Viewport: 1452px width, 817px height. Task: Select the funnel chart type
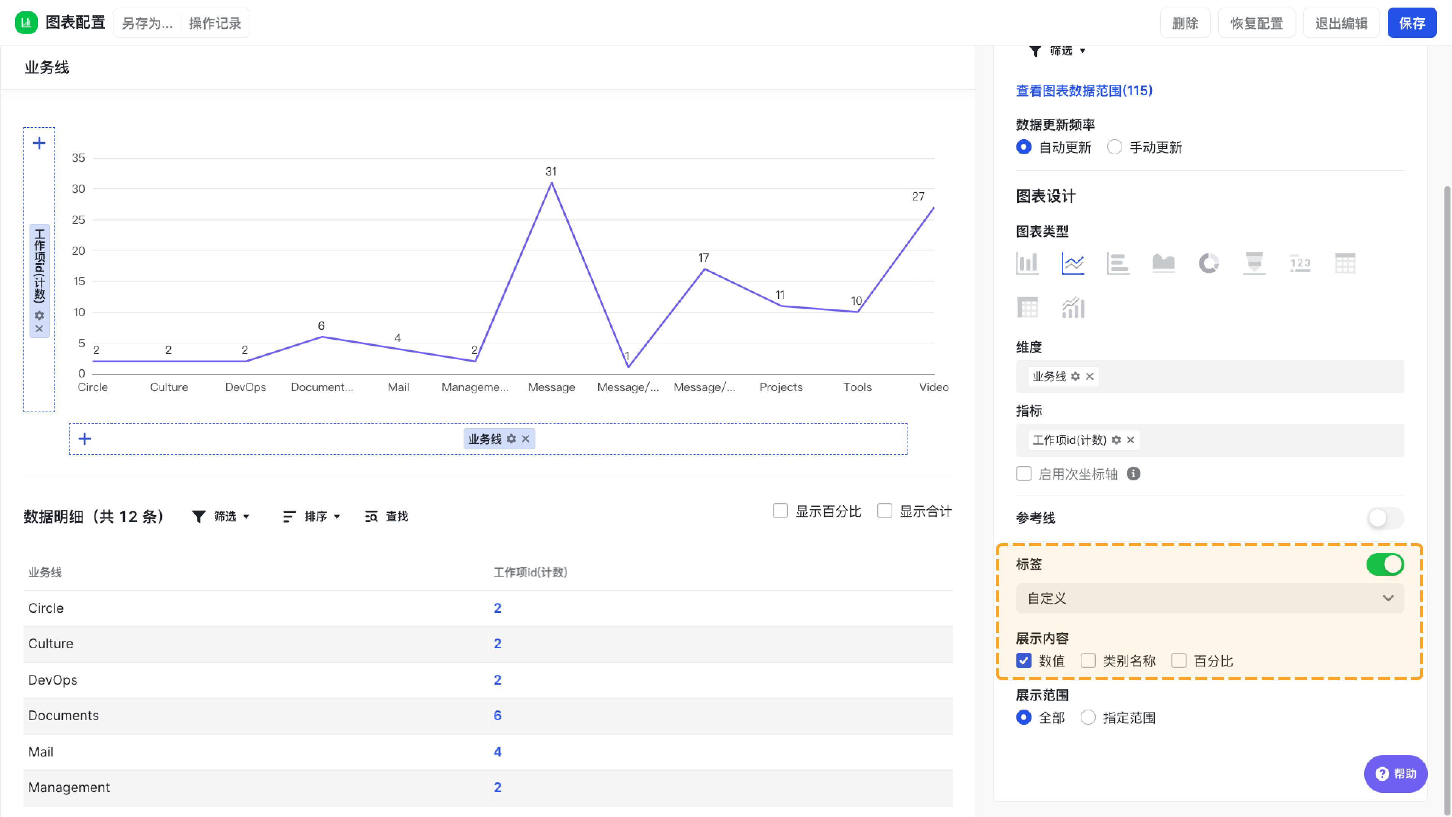click(1254, 263)
